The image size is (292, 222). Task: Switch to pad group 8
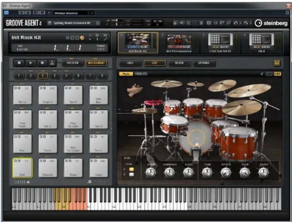(x=102, y=76)
